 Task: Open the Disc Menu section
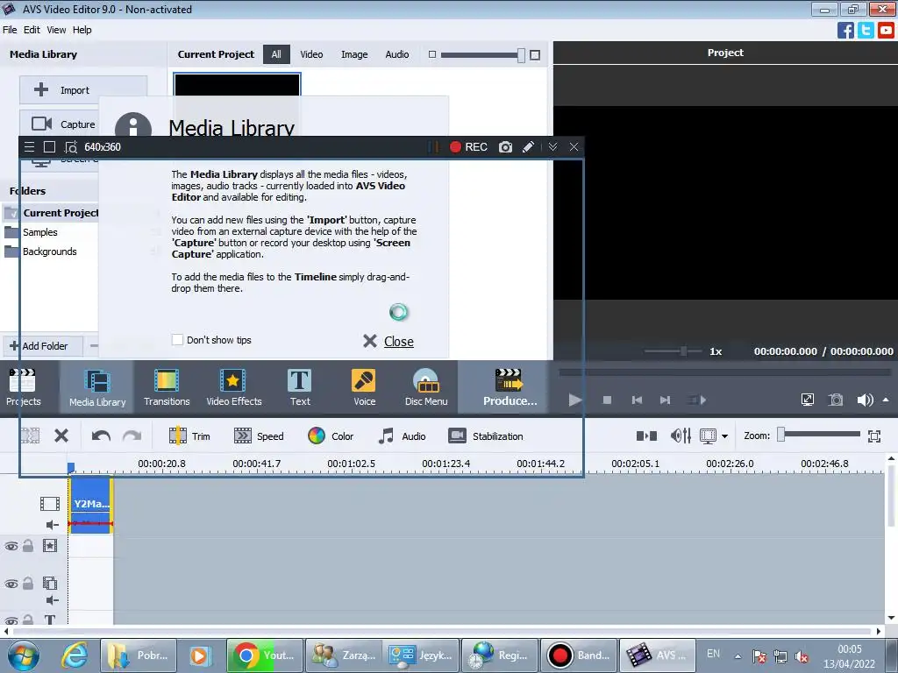(x=426, y=386)
